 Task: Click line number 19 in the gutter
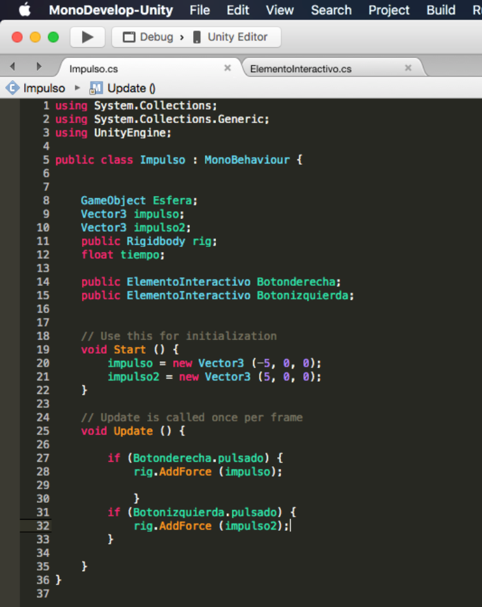coord(43,350)
